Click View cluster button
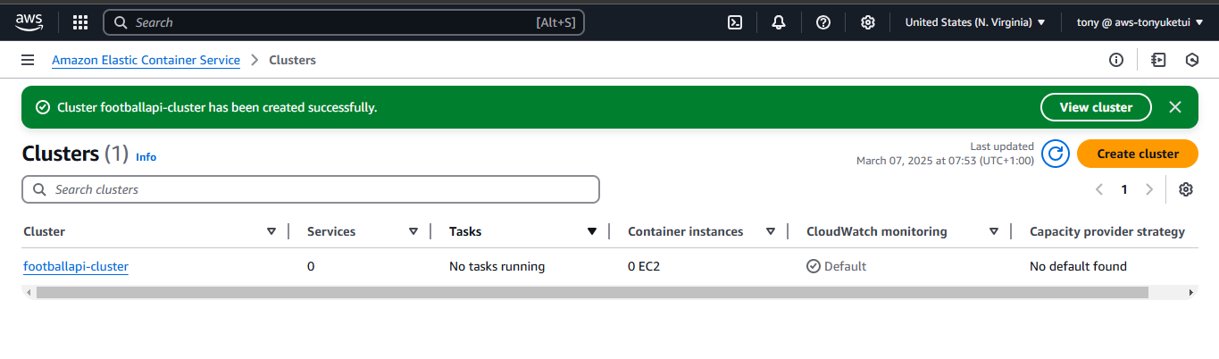 click(1096, 107)
